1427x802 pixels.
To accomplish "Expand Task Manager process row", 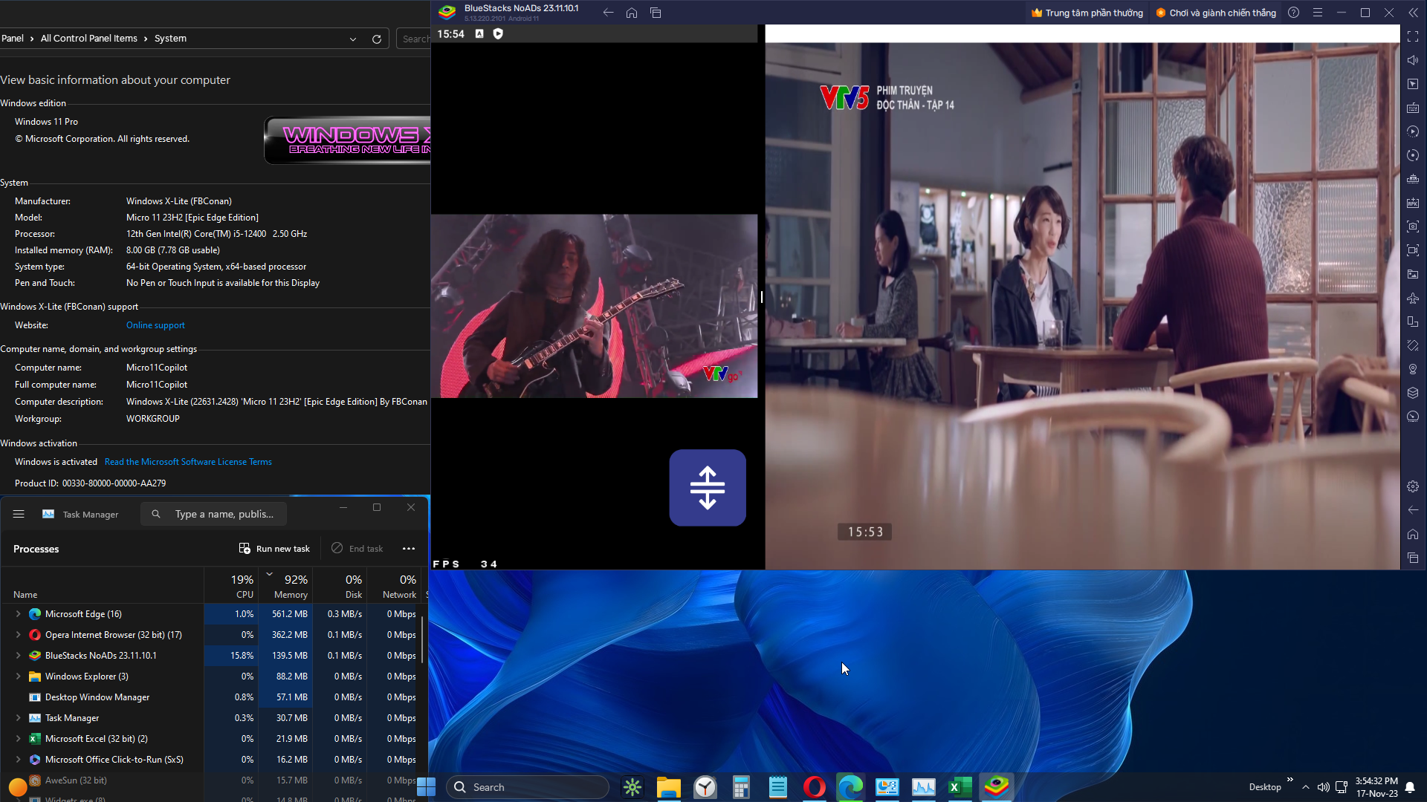I will click(x=19, y=718).
